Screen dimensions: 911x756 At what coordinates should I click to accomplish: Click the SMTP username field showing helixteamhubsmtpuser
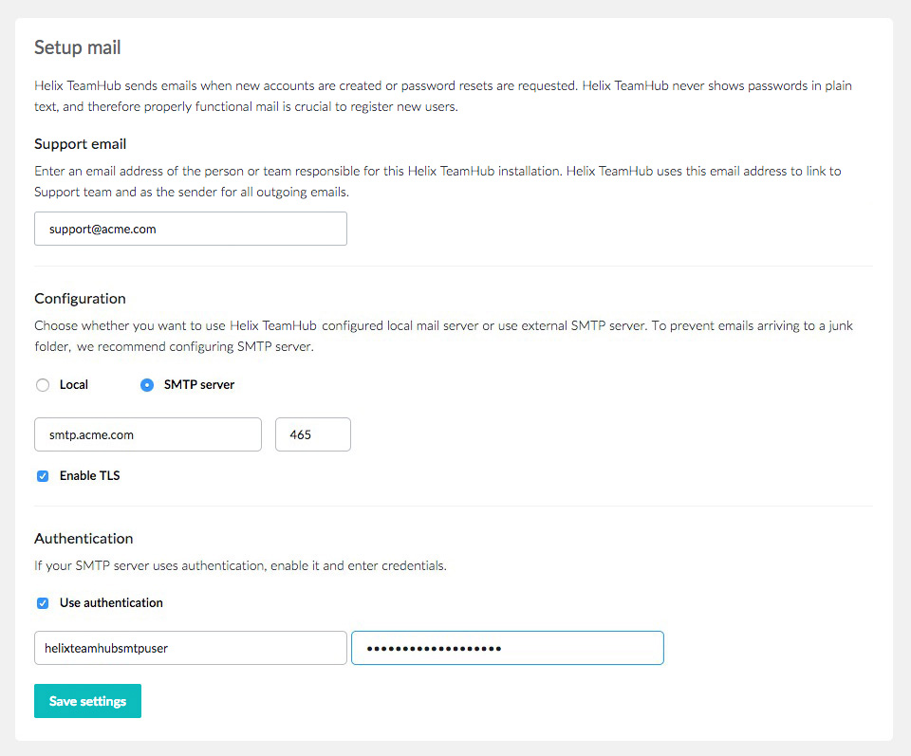coord(190,648)
